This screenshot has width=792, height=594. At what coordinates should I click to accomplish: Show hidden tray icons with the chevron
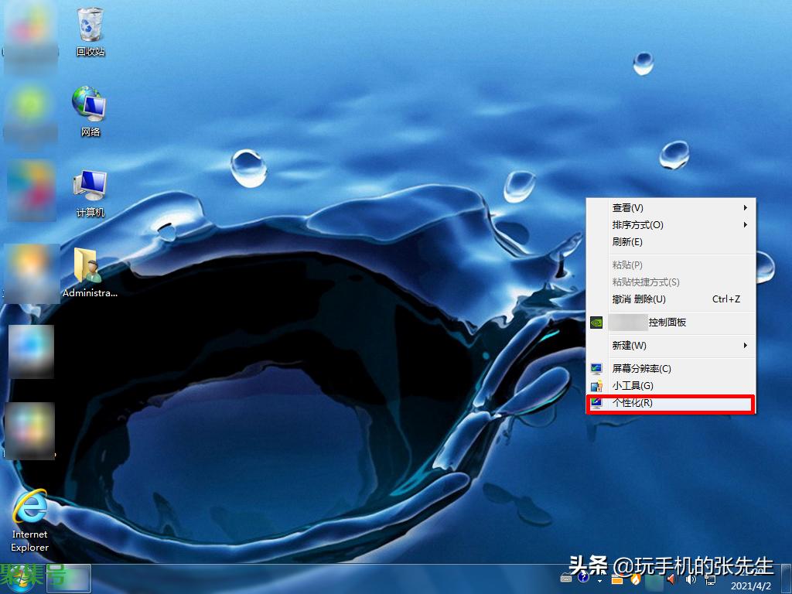599,580
